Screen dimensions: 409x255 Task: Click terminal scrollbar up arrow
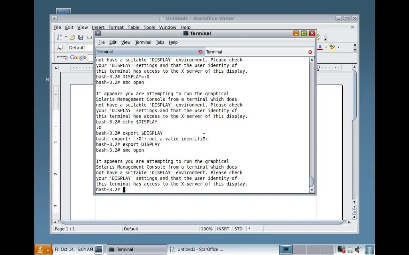click(x=312, y=60)
